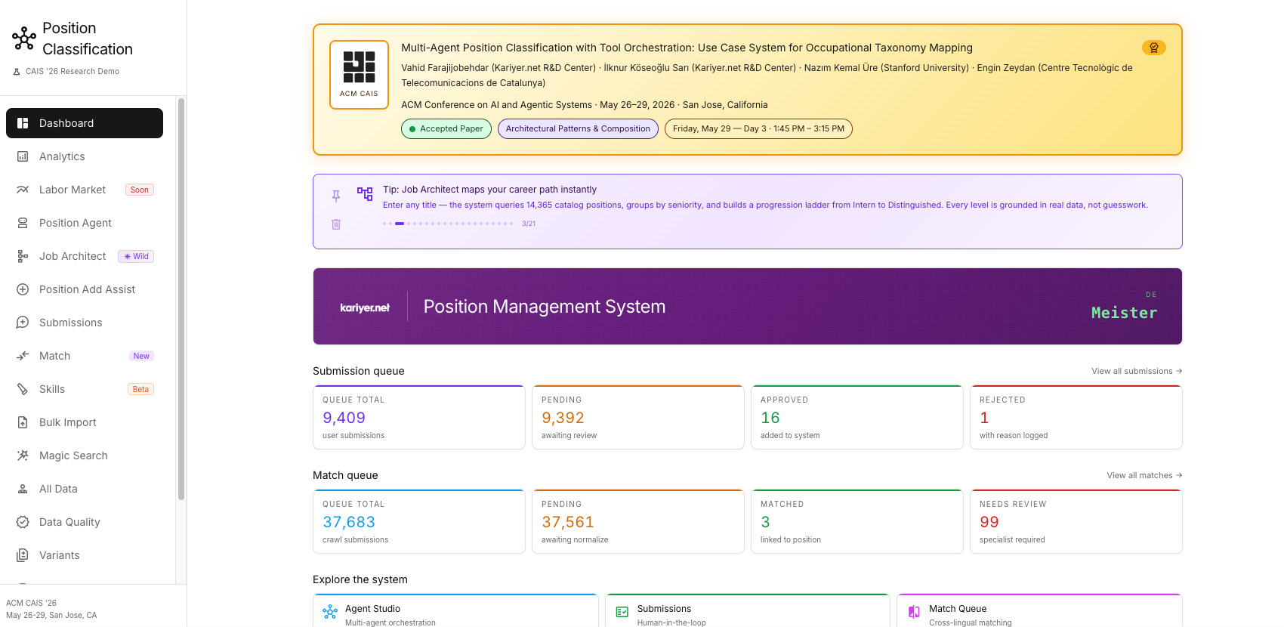The width and height of the screenshot is (1284, 627).
Task: Click the kariyer.net logo in banner
Action: (365, 307)
